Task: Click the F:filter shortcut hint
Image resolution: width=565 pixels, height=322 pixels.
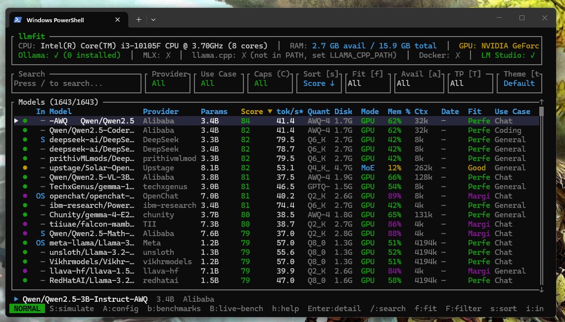Action: coord(464,308)
